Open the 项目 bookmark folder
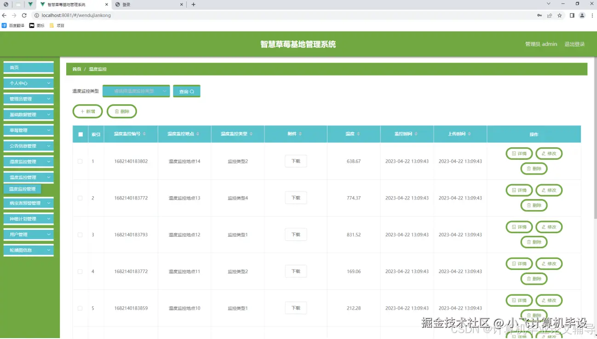 (57, 26)
